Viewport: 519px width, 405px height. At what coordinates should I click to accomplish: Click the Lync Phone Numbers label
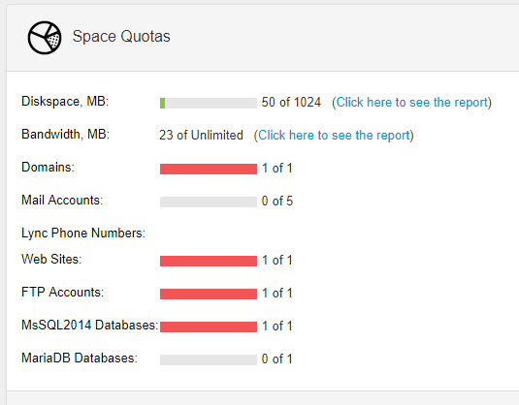coord(83,234)
